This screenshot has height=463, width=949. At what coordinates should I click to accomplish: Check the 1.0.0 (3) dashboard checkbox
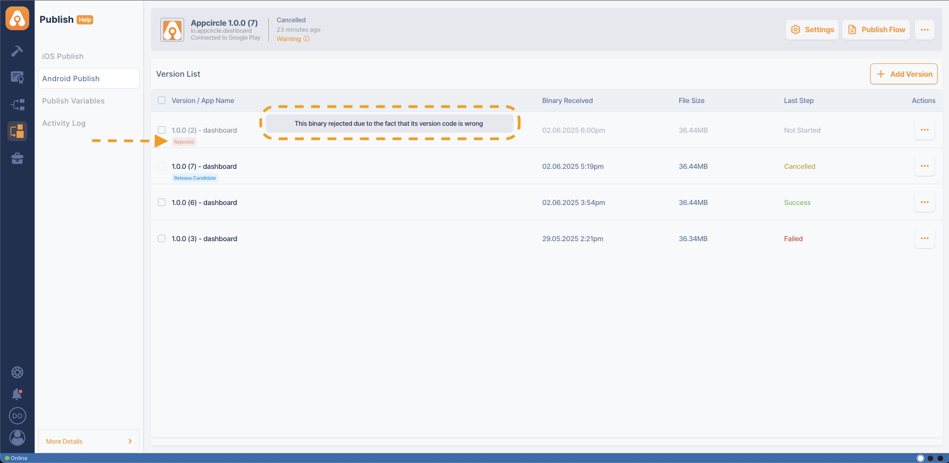(x=161, y=239)
